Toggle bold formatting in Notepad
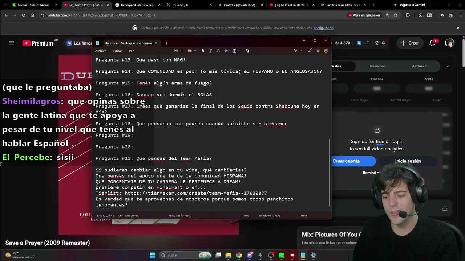Viewport: 465px width, 261px height. coord(203,51)
